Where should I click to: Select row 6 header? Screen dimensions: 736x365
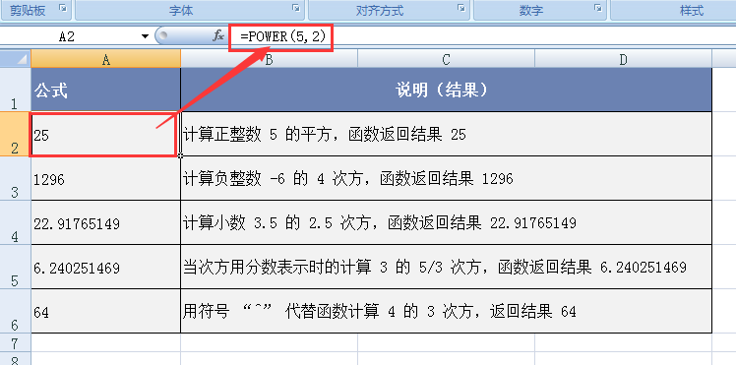pos(15,311)
